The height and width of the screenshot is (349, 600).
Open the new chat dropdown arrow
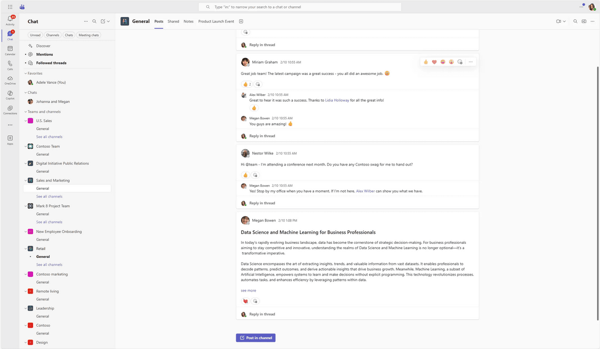(x=108, y=21)
